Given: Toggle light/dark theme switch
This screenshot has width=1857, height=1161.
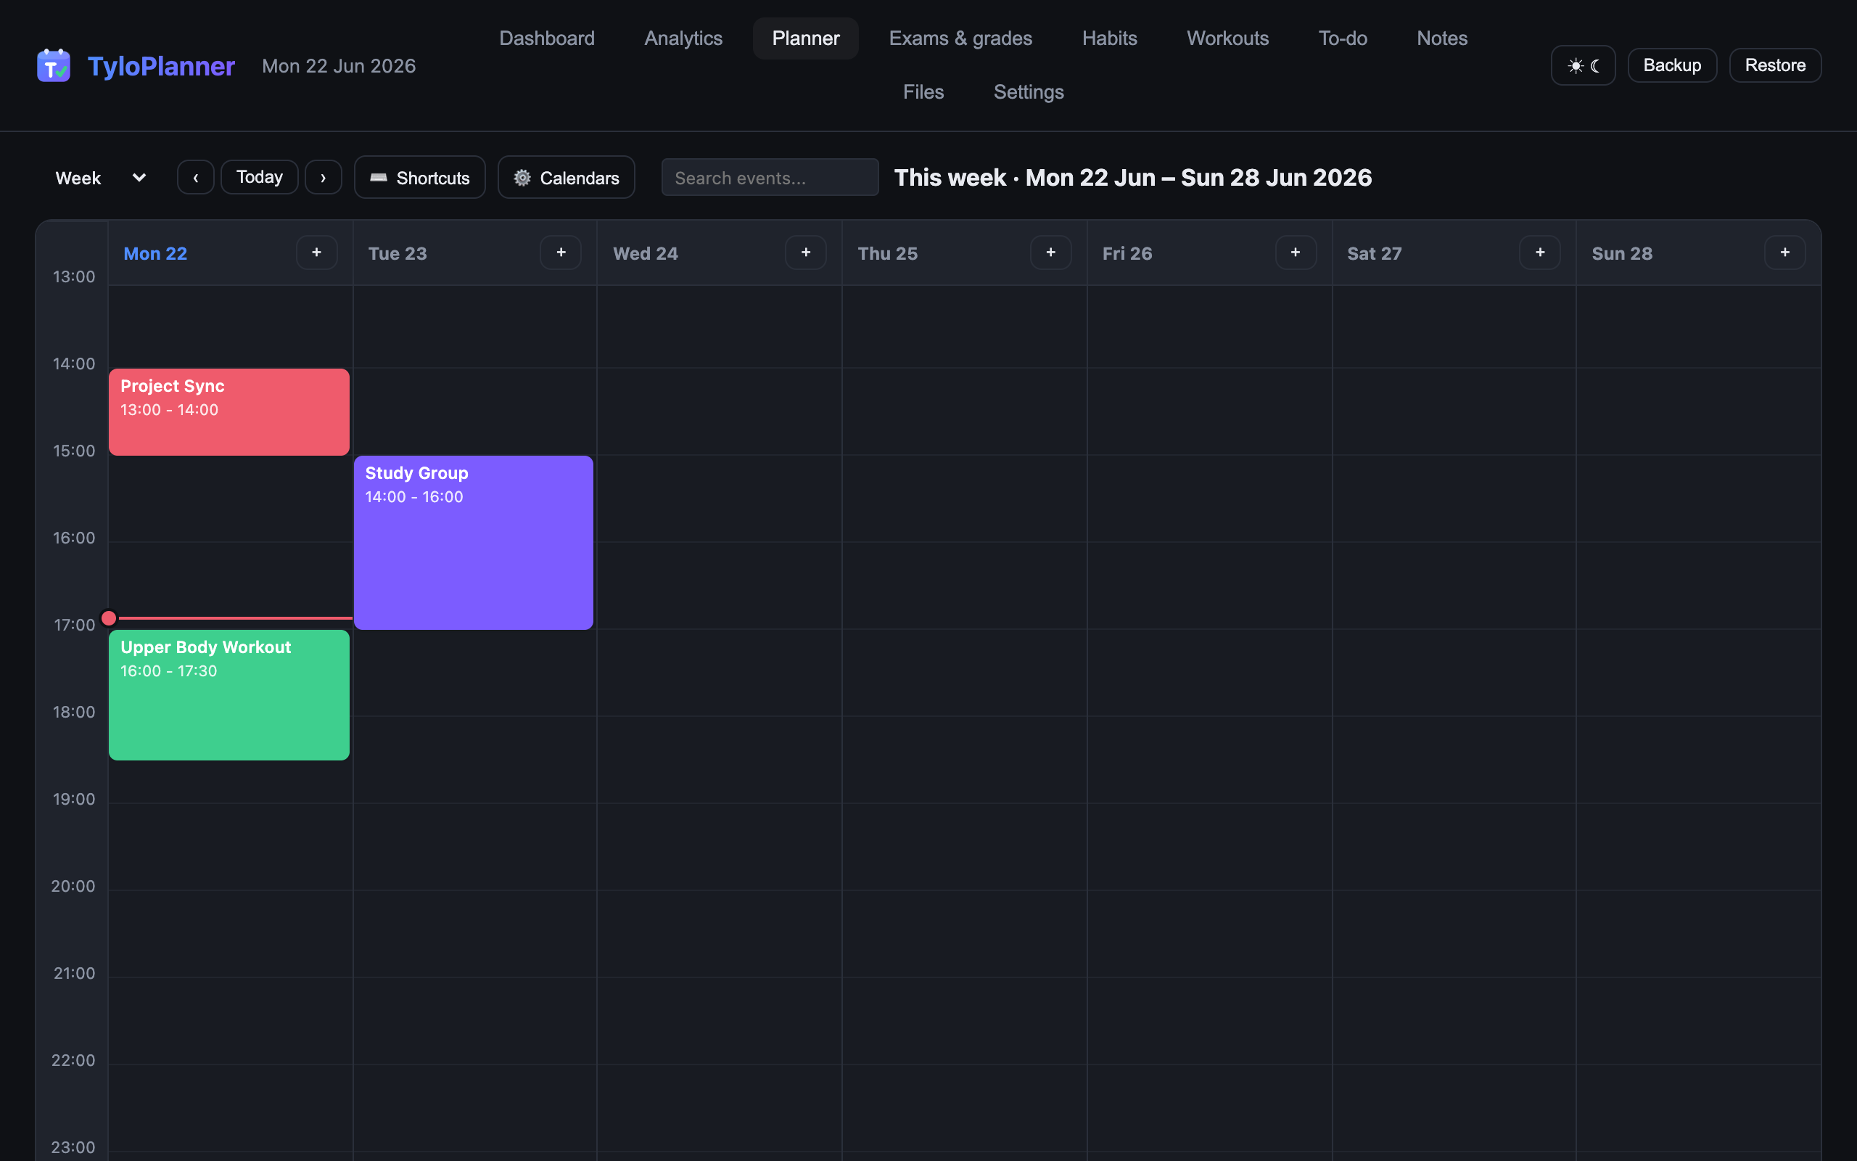Looking at the screenshot, I should click(1583, 65).
